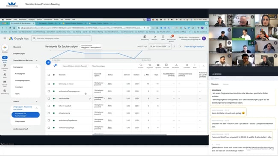The width and height of the screenshot is (278, 156).
Task: Open the purple account avatar
Action: 204,38
